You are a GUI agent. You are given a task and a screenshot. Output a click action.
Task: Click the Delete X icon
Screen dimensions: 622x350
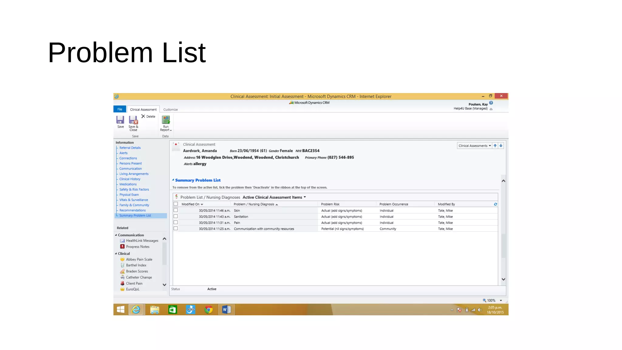[x=143, y=116]
